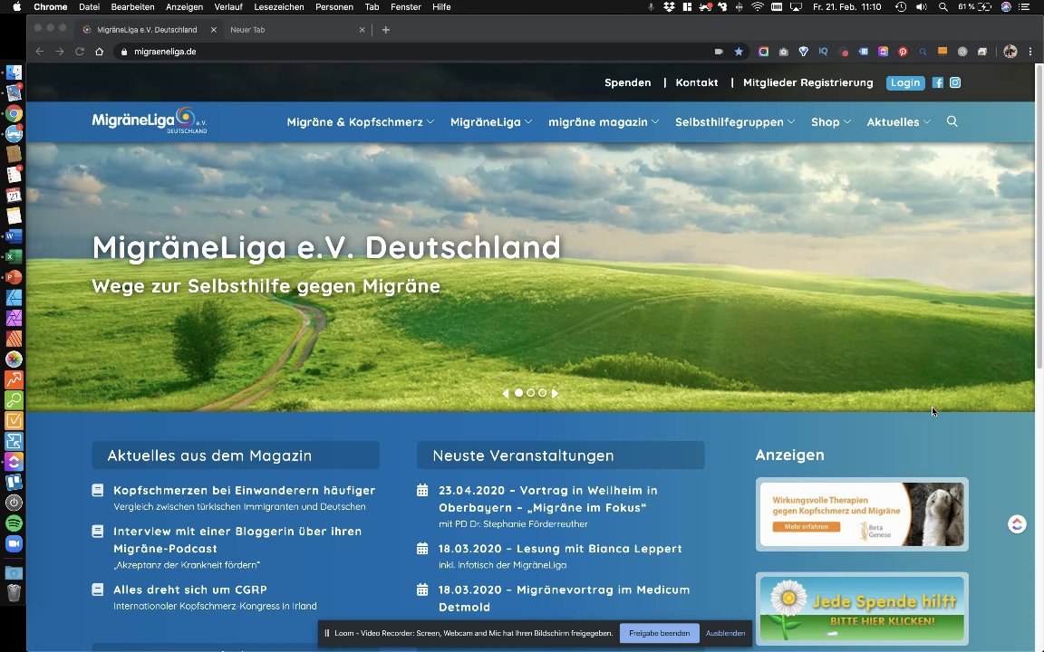This screenshot has height=652, width=1044.
Task: Select the MigräneLiga e.V. Deutschland tab
Action: tap(147, 29)
